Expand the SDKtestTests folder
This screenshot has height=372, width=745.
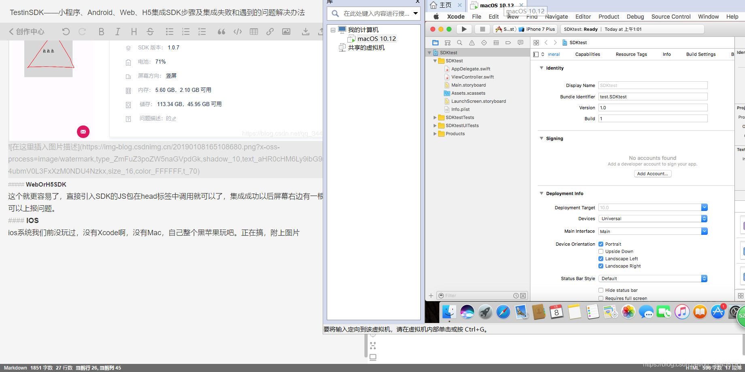(435, 117)
